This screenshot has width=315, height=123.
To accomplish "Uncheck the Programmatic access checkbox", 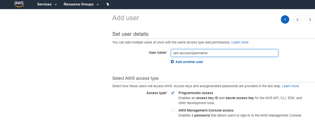I will pos(173,93).
